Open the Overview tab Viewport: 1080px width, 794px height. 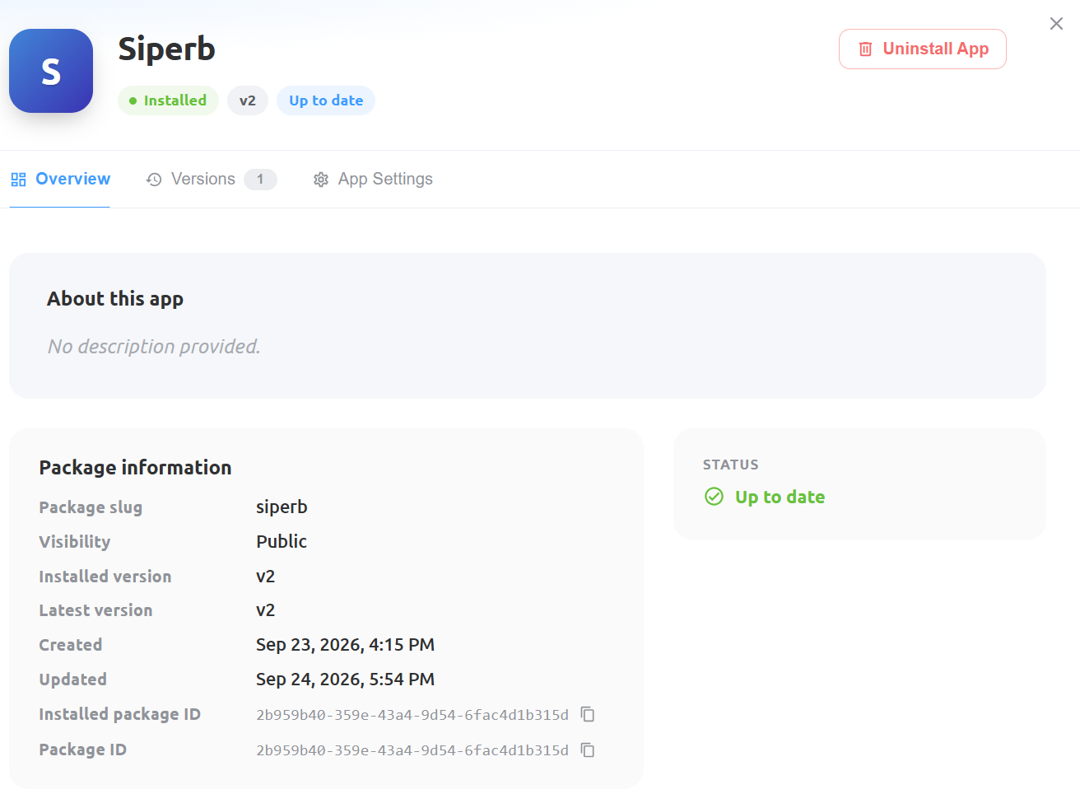[x=60, y=179]
